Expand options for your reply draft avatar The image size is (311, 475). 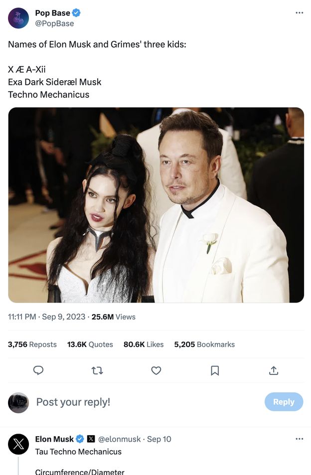(x=18, y=402)
